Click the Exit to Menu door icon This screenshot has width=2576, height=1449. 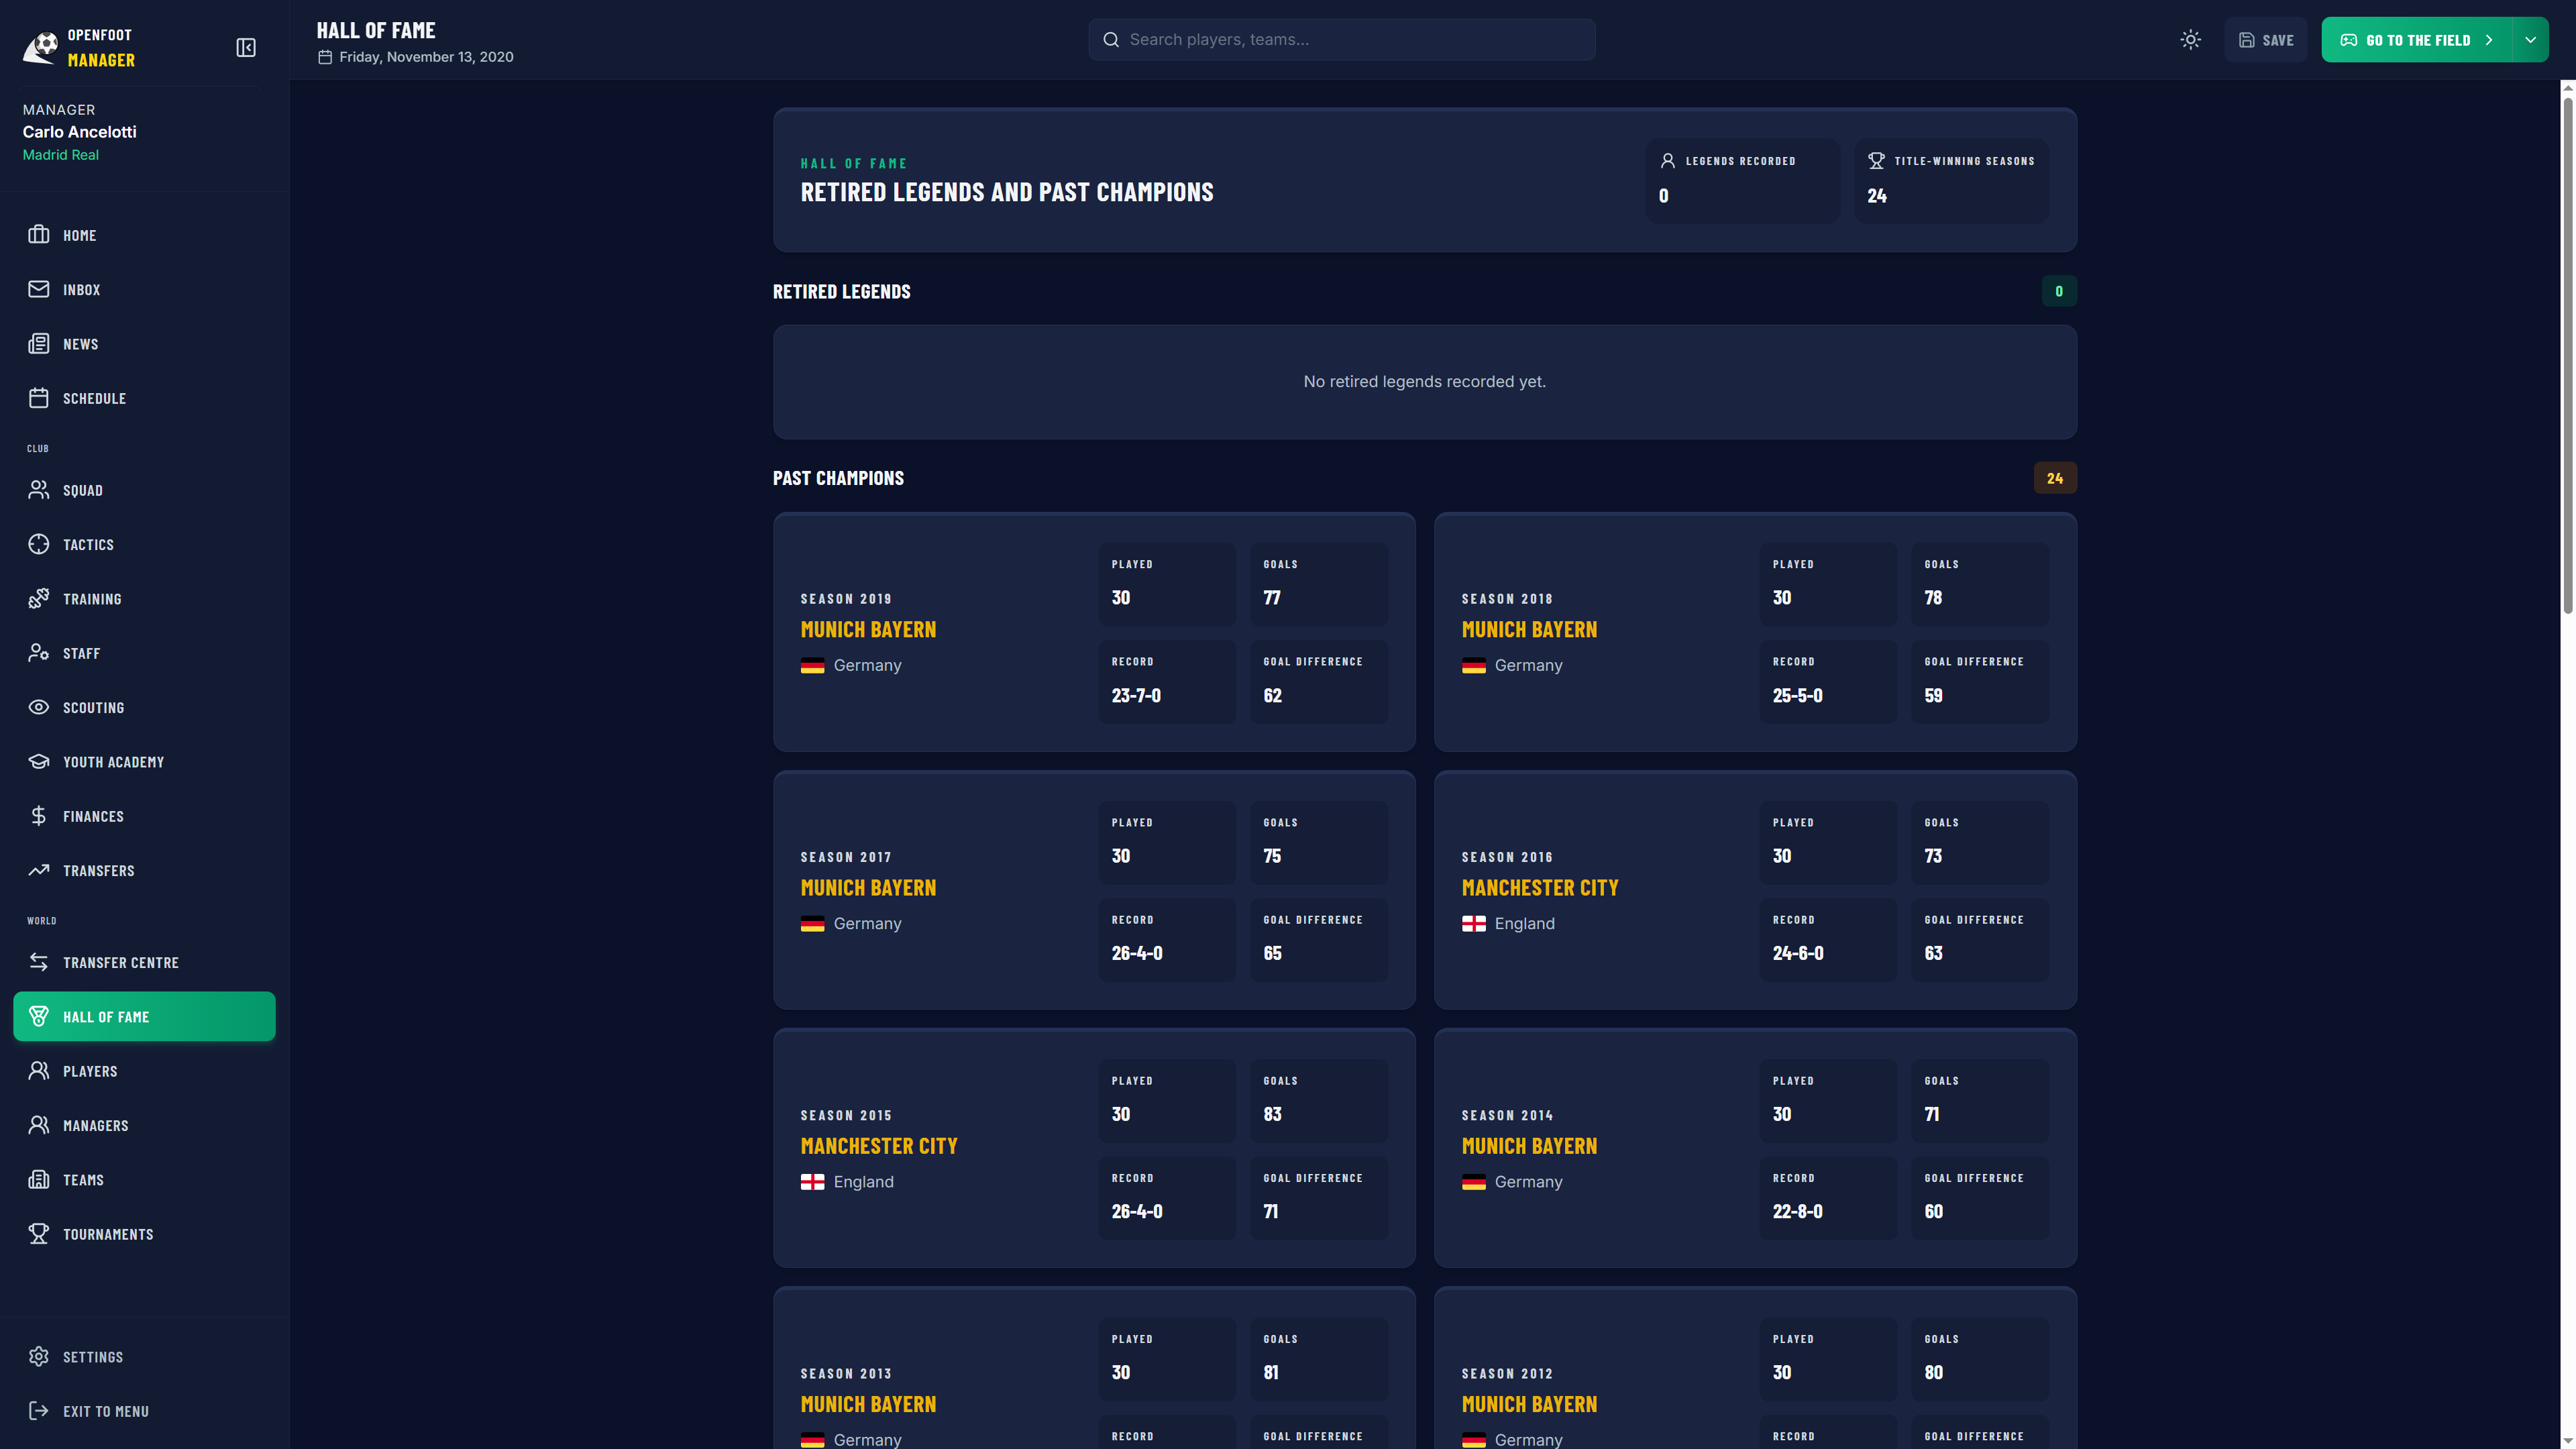(39, 1411)
